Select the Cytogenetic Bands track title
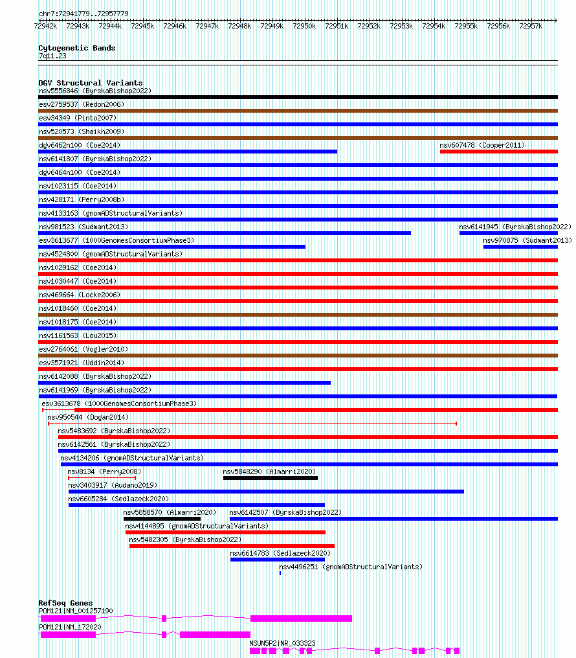576x658 pixels. pyautogui.click(x=77, y=48)
